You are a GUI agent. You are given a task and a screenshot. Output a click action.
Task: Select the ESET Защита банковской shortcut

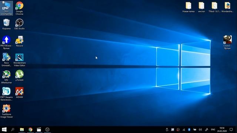pos(6,94)
